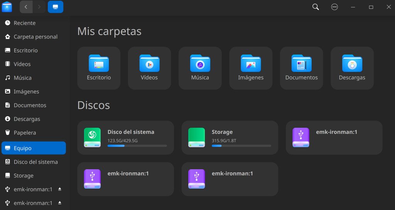Choose Documentos in the sidebar
Screen dimensions: 395x210
pyautogui.click(x=34, y=105)
